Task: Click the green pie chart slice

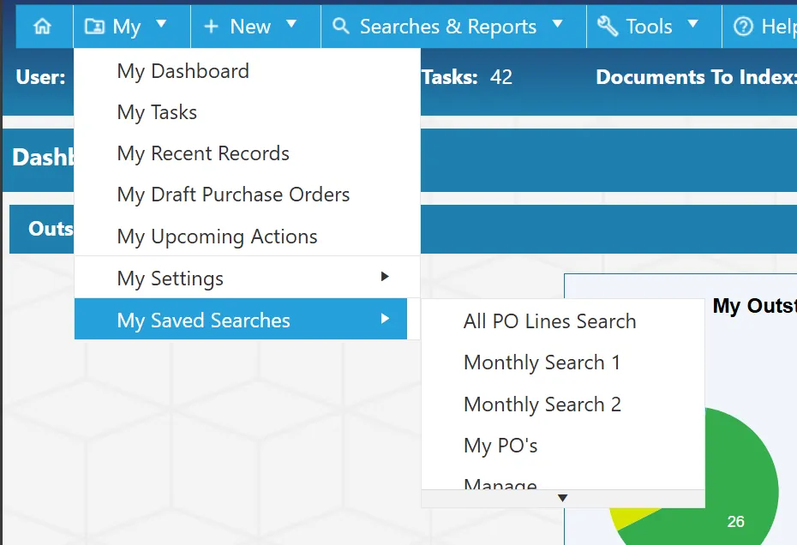Action: [x=737, y=478]
